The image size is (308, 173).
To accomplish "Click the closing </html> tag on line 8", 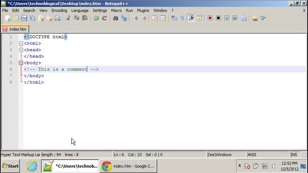I will point(34,82).
